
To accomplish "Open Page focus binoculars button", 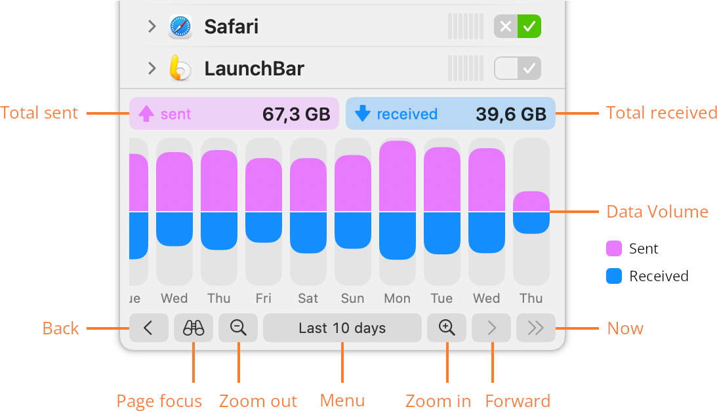I will pyautogui.click(x=194, y=328).
